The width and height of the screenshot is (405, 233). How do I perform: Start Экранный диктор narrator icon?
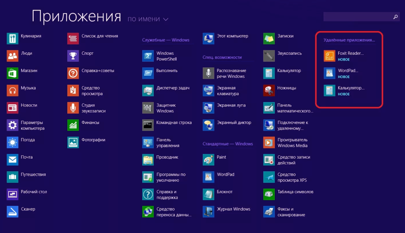208,125
